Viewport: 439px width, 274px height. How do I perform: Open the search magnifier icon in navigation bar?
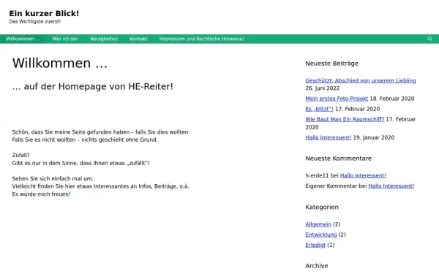point(429,39)
